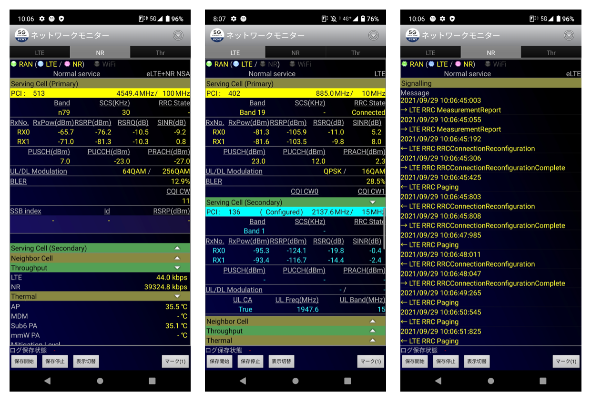Tap 保存停止 button in Signalling screen
This screenshot has height=402, width=591.
(446, 362)
